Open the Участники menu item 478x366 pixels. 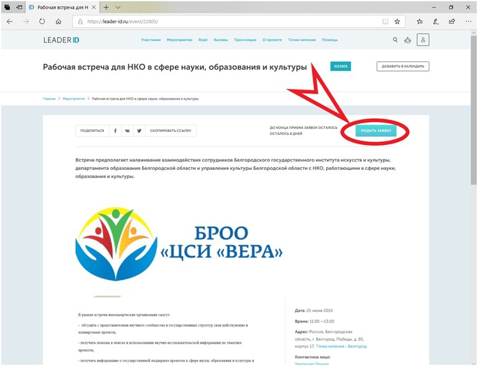[x=151, y=40]
